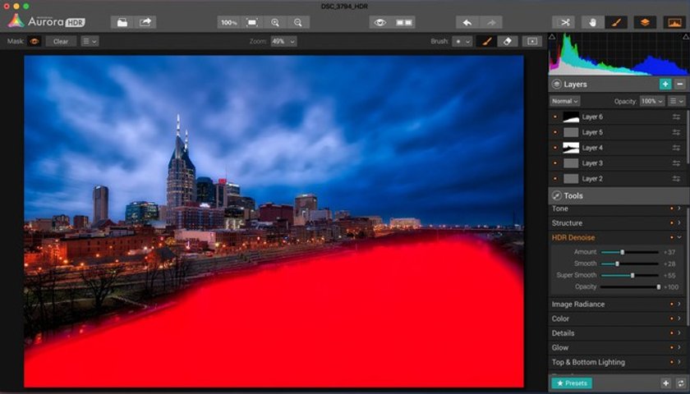
Task: Open image with the folder icon
Action: coord(122,22)
